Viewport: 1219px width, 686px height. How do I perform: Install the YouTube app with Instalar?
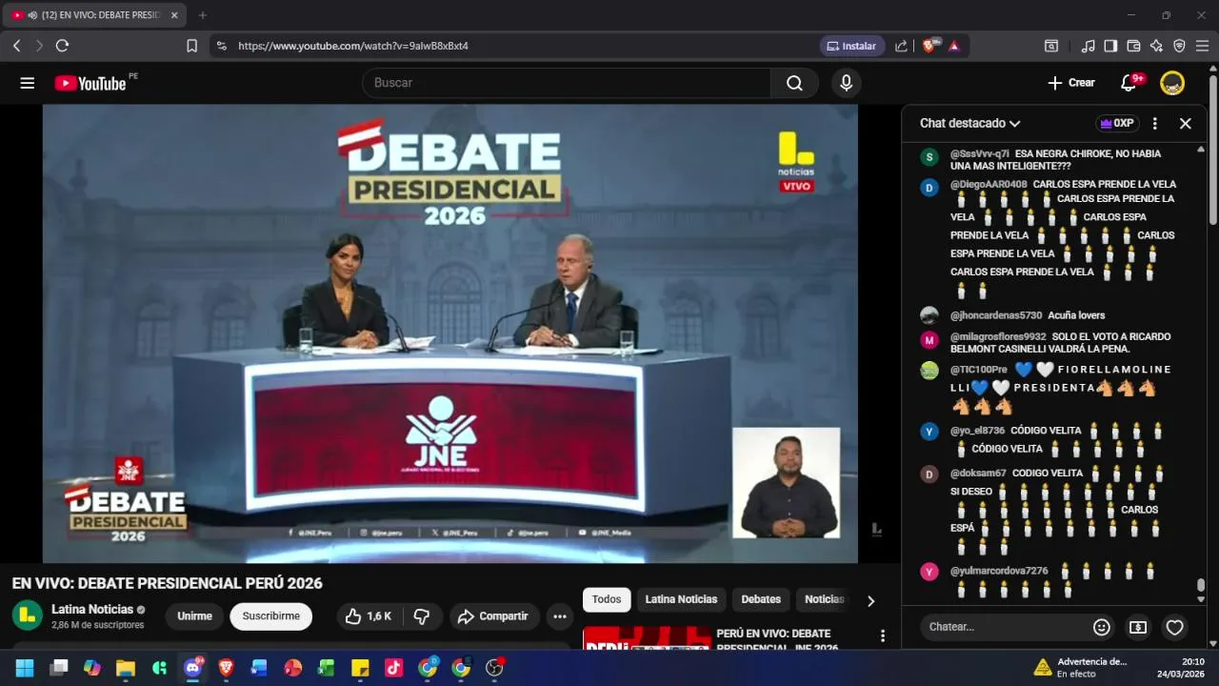[x=851, y=46]
